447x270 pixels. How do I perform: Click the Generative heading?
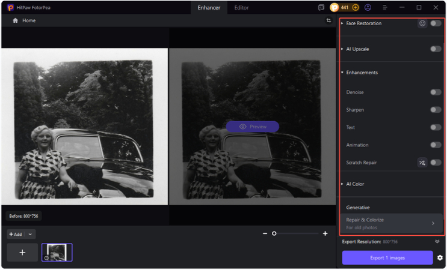click(x=358, y=208)
